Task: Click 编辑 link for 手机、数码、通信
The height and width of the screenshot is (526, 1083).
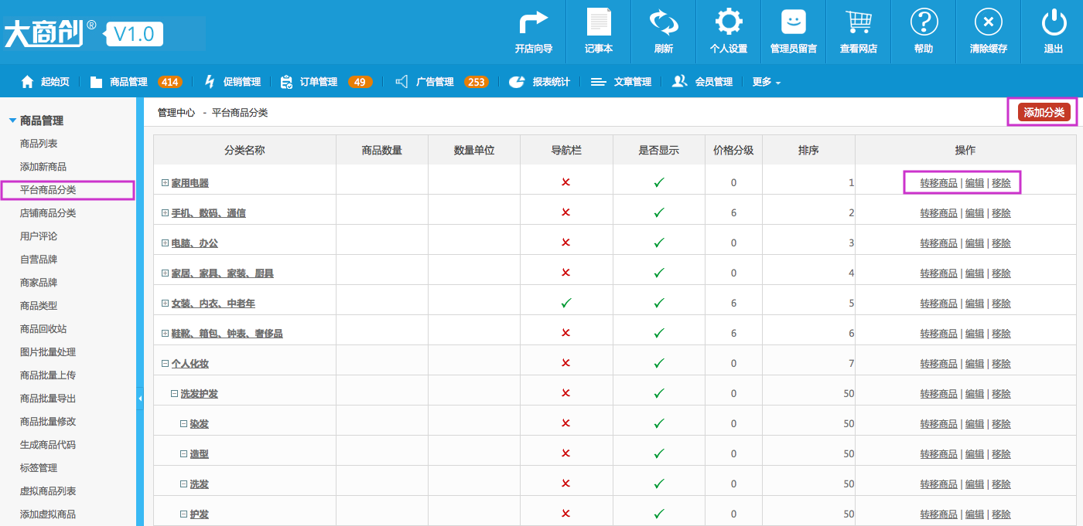Action: (975, 213)
